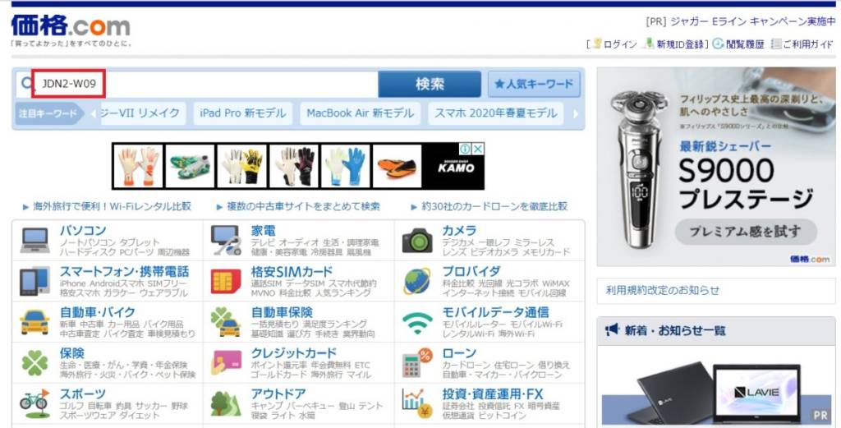Click the パソコン laptop category icon

click(x=34, y=240)
